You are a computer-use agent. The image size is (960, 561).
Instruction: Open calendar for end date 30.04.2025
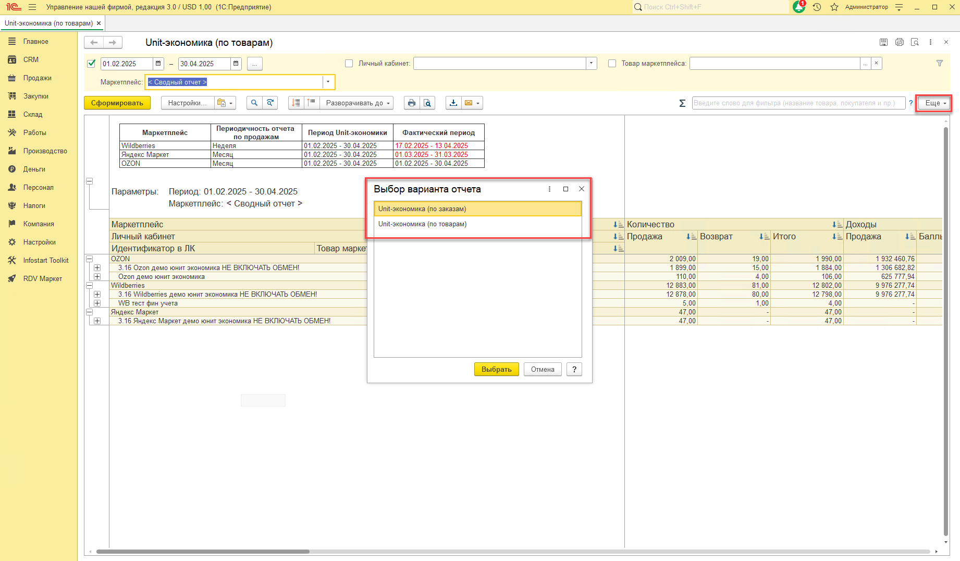click(x=236, y=64)
